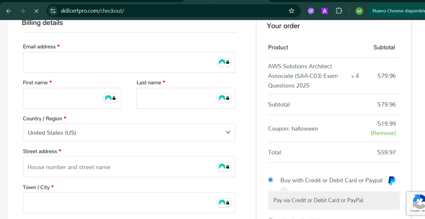The width and height of the screenshot is (425, 219).
Task: Click the password manager icon in Email address
Action: tap(224, 62)
